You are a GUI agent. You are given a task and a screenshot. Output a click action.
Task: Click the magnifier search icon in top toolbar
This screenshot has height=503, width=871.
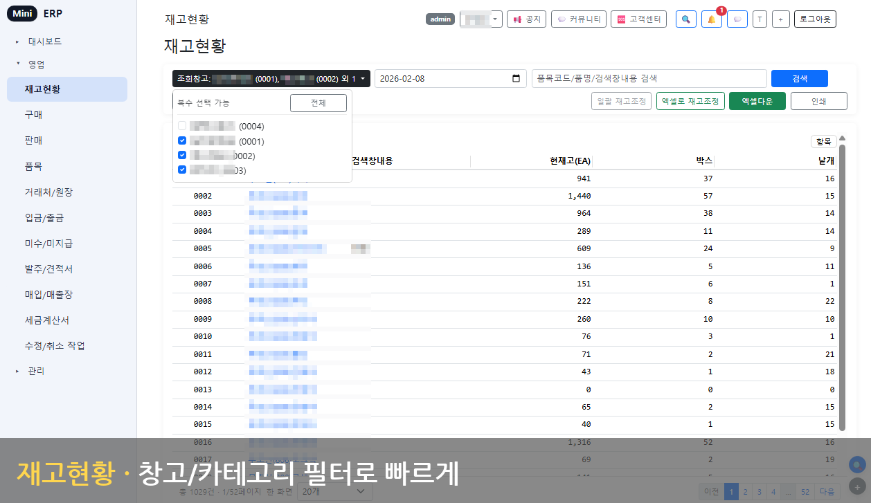[685, 19]
